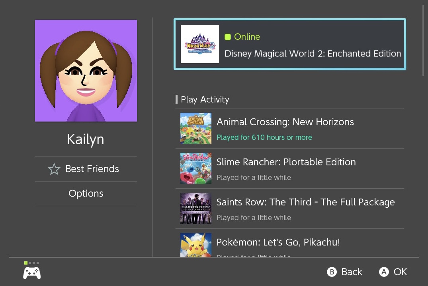Screen dimensions: 428x286
Task: Click the Best Friends star icon
Action: click(x=54, y=169)
